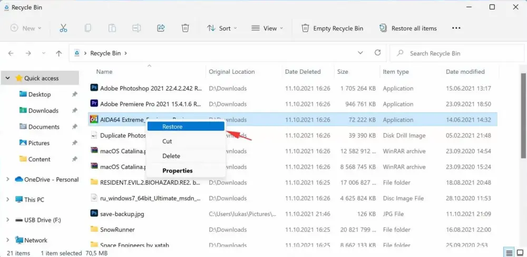Go forward using the forward arrow

point(28,53)
